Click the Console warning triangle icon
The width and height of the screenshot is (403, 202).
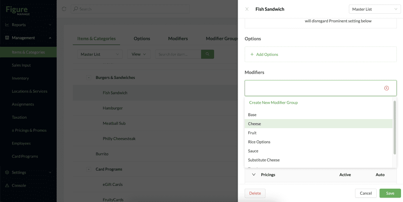click(7, 185)
